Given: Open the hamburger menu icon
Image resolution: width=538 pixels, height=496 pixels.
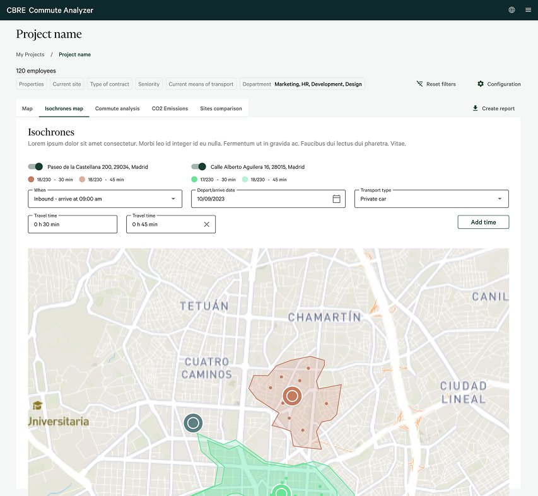Looking at the screenshot, I should (x=529, y=10).
